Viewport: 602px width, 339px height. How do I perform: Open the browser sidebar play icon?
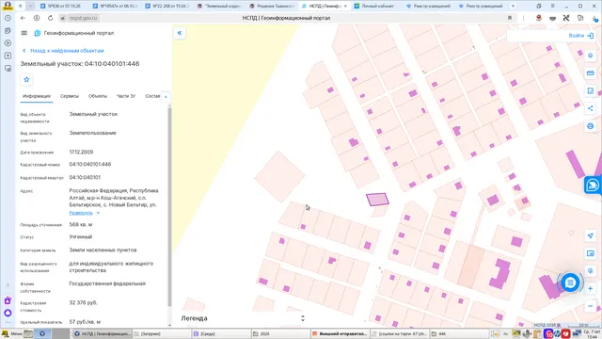(x=8, y=43)
